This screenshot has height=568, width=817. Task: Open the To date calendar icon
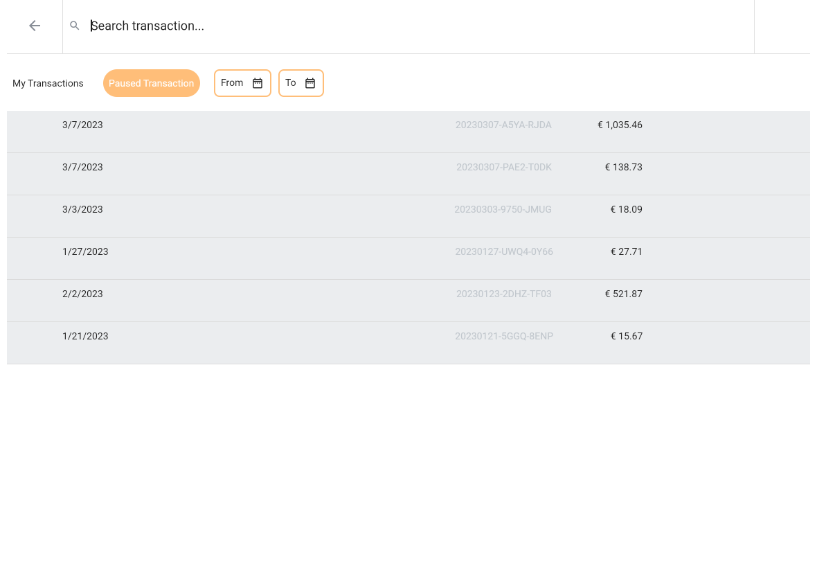[310, 83]
